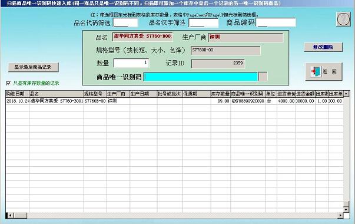This screenshot has height=224, width=355.
Task: Click the date cell 2018.10.24
Action: 18,101
